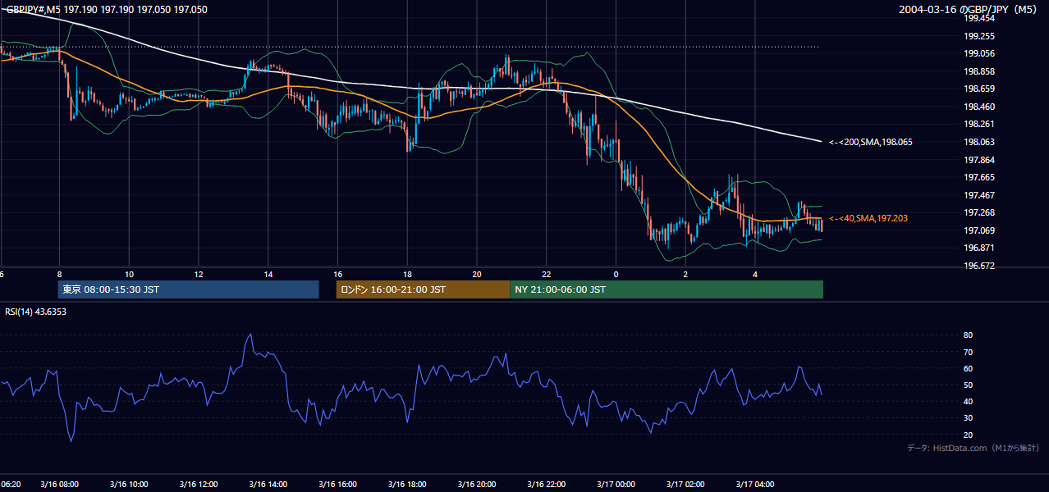The image size is (1049, 492).
Task: Click the RSI 50 level label
Action: (968, 385)
